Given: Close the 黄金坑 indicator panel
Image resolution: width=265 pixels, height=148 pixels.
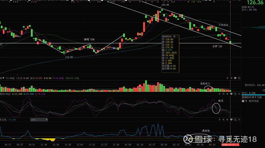Looking at the screenshot, I should [239, 120].
